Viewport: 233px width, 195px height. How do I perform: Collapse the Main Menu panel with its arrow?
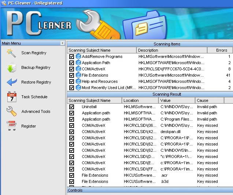[x=63, y=43]
